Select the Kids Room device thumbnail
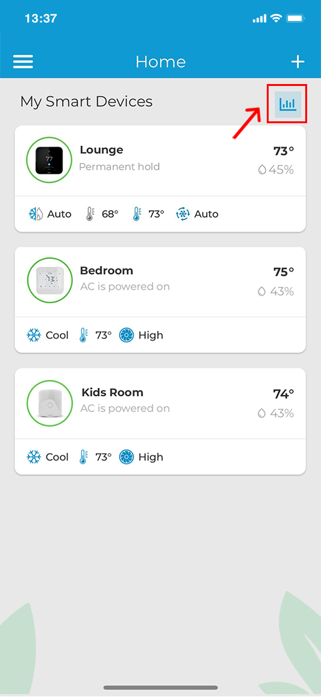 coord(50,403)
